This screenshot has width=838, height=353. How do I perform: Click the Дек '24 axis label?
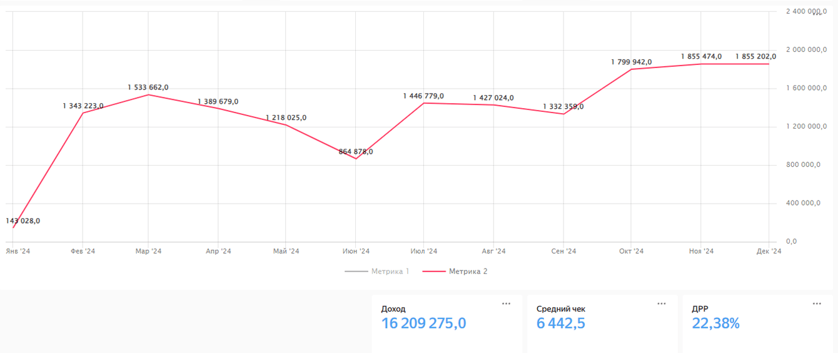click(x=769, y=251)
